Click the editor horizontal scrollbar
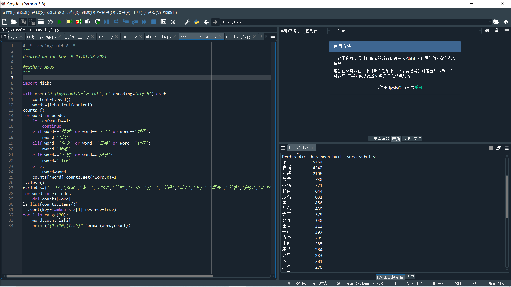Image resolution: width=511 pixels, height=287 pixels. tap(110, 276)
